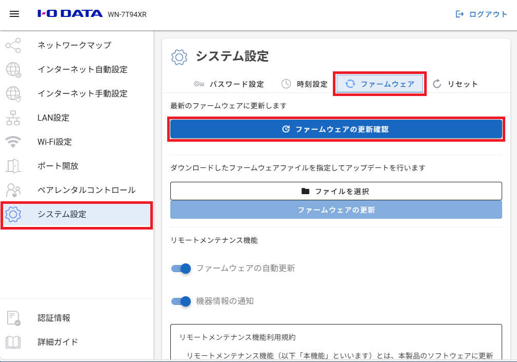Click ファームウェアの更新確認 button
The width and height of the screenshot is (517, 362).
pos(336,129)
